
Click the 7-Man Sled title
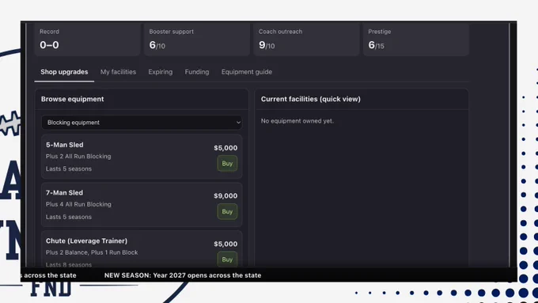[x=65, y=193]
